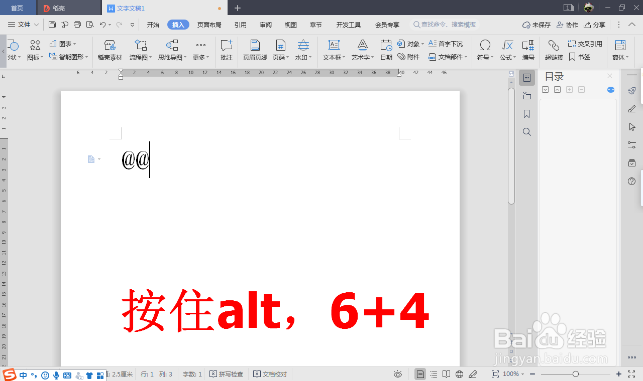Open Print Preview from quick access toolbar
This screenshot has width=643, height=381.
(90, 25)
